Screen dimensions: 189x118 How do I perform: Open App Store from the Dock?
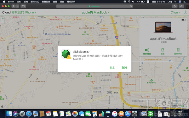pos(128,114)
